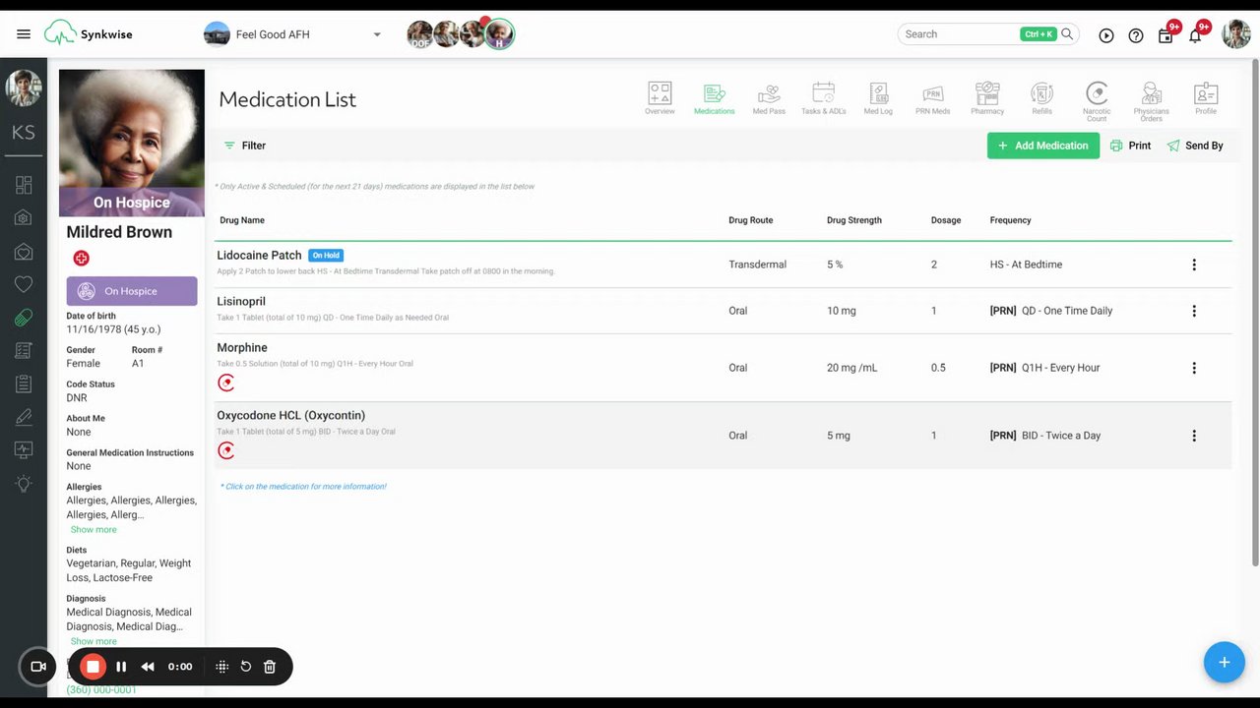Click the Lidocaine Patch drug name

point(259,256)
